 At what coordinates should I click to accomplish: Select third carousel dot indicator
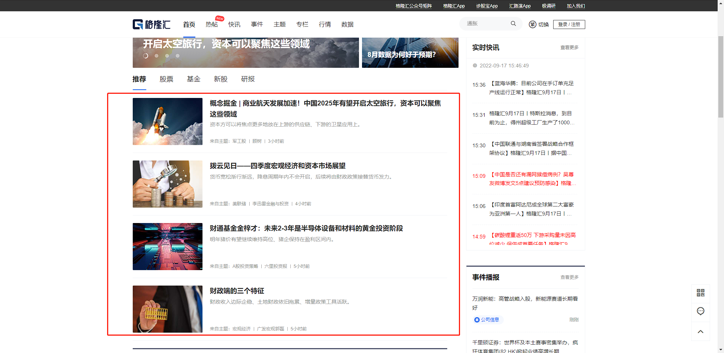[x=167, y=56]
